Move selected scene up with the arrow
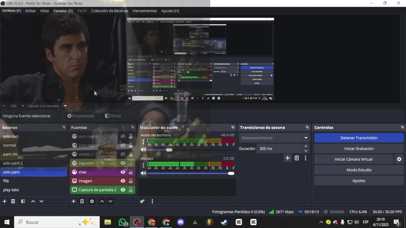This screenshot has width=406, height=228. [x=33, y=201]
